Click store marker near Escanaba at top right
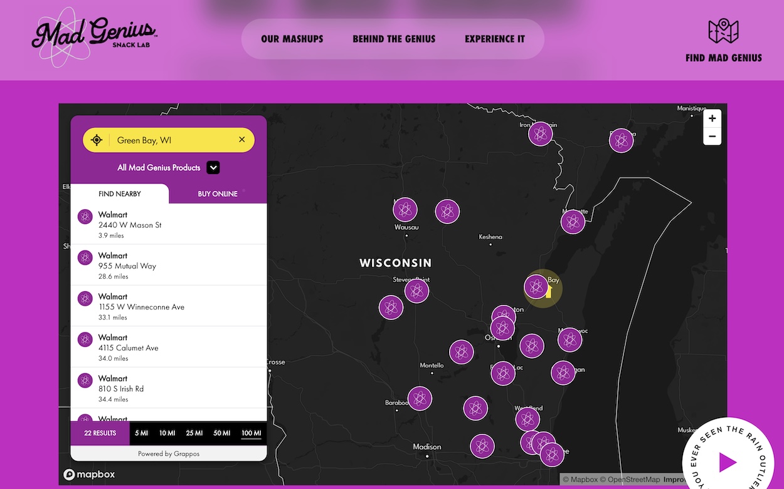784x489 pixels. pos(621,140)
